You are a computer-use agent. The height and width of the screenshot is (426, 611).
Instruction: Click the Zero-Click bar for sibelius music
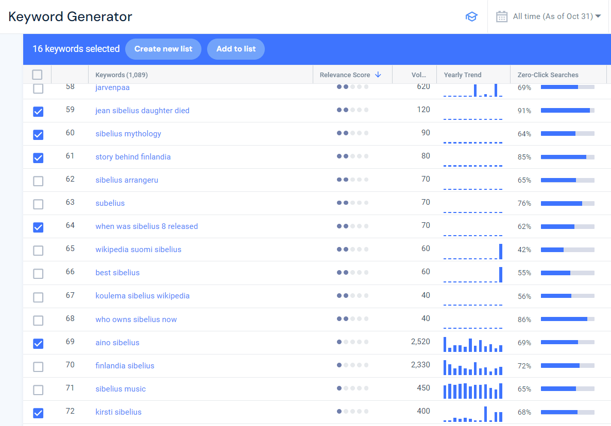click(567, 389)
